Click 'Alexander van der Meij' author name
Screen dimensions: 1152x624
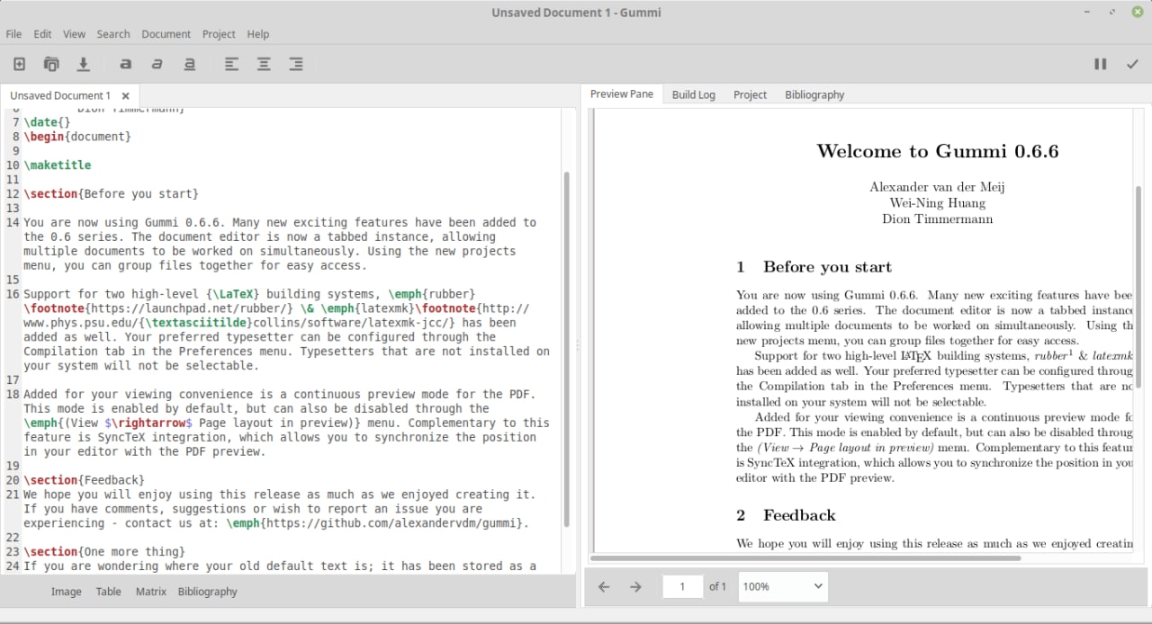[x=937, y=187]
